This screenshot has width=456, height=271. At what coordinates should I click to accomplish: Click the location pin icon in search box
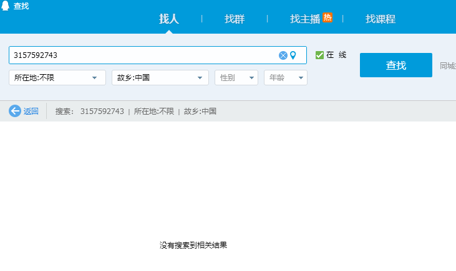293,55
